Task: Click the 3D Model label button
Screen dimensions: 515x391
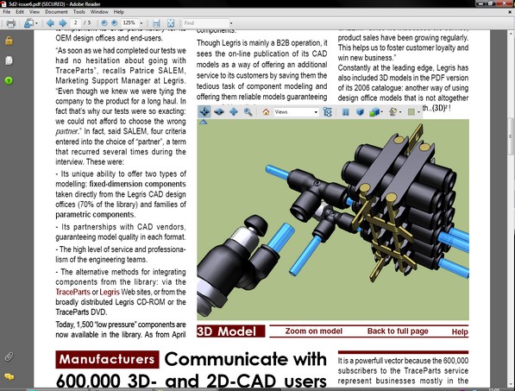Action: 230,331
